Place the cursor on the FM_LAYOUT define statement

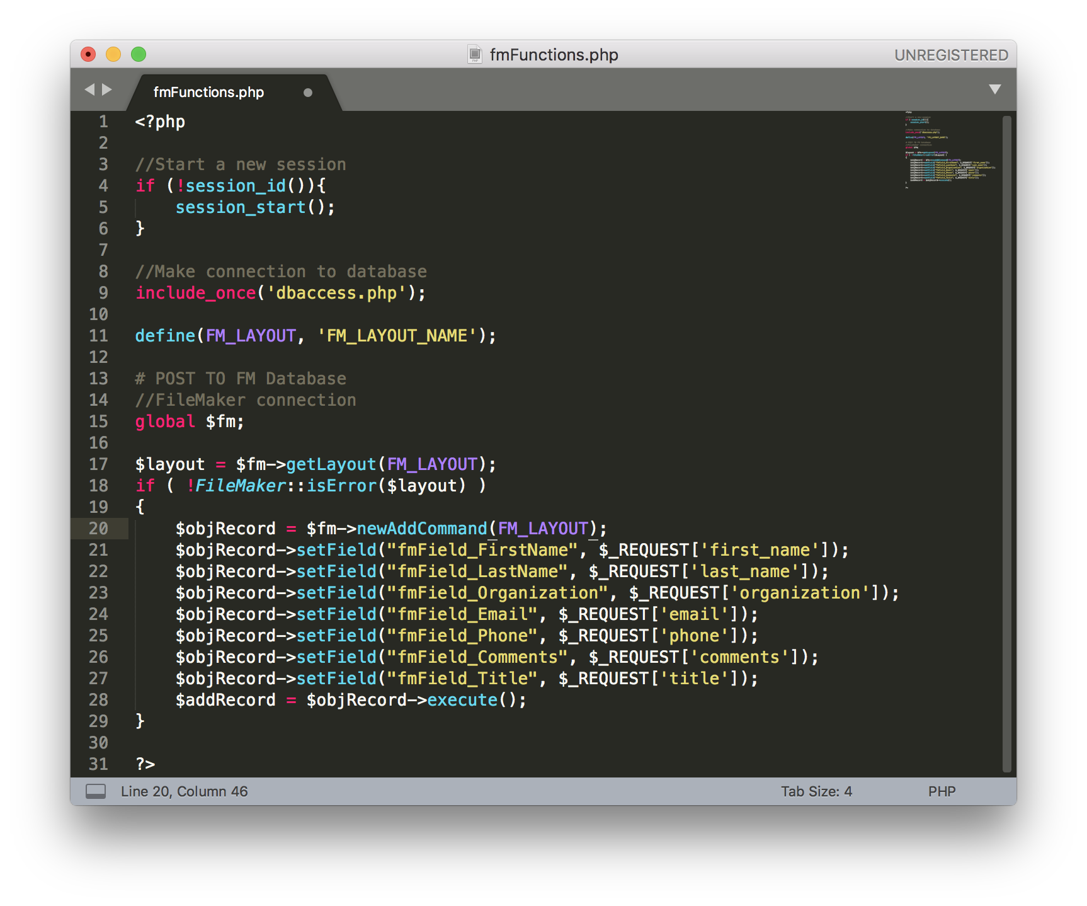pos(315,335)
